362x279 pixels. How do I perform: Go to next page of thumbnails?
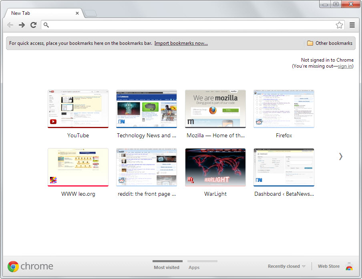[340, 157]
